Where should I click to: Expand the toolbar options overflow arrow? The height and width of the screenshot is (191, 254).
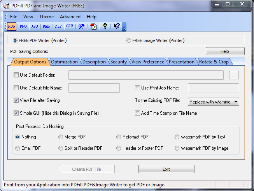tap(124, 27)
